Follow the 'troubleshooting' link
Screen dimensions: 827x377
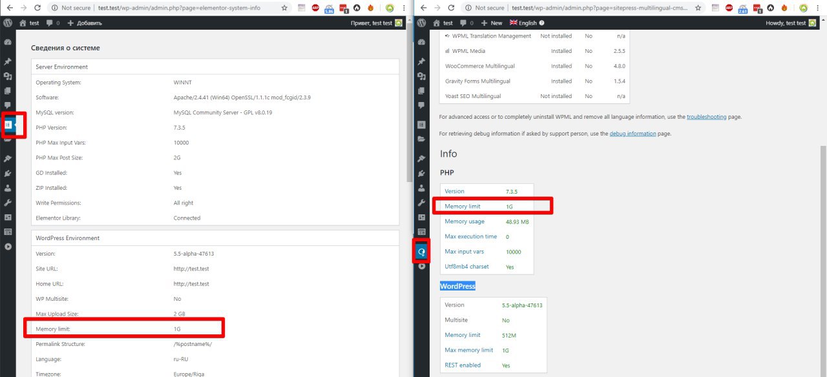coord(707,117)
